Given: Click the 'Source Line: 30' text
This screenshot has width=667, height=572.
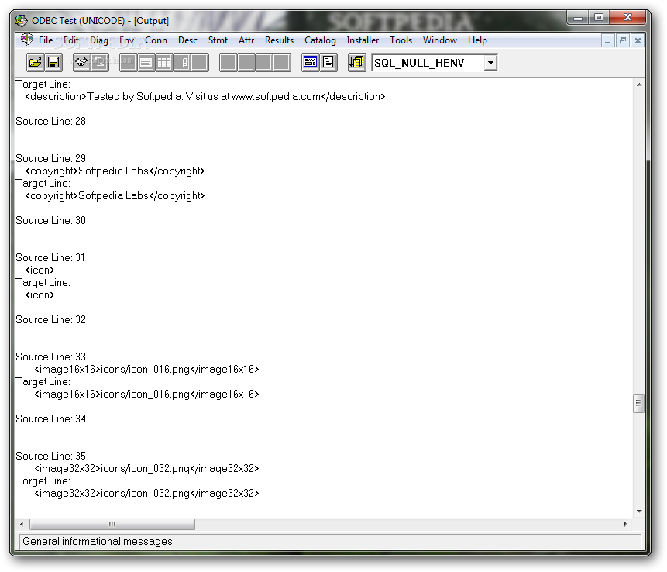Looking at the screenshot, I should pyautogui.click(x=50, y=220).
